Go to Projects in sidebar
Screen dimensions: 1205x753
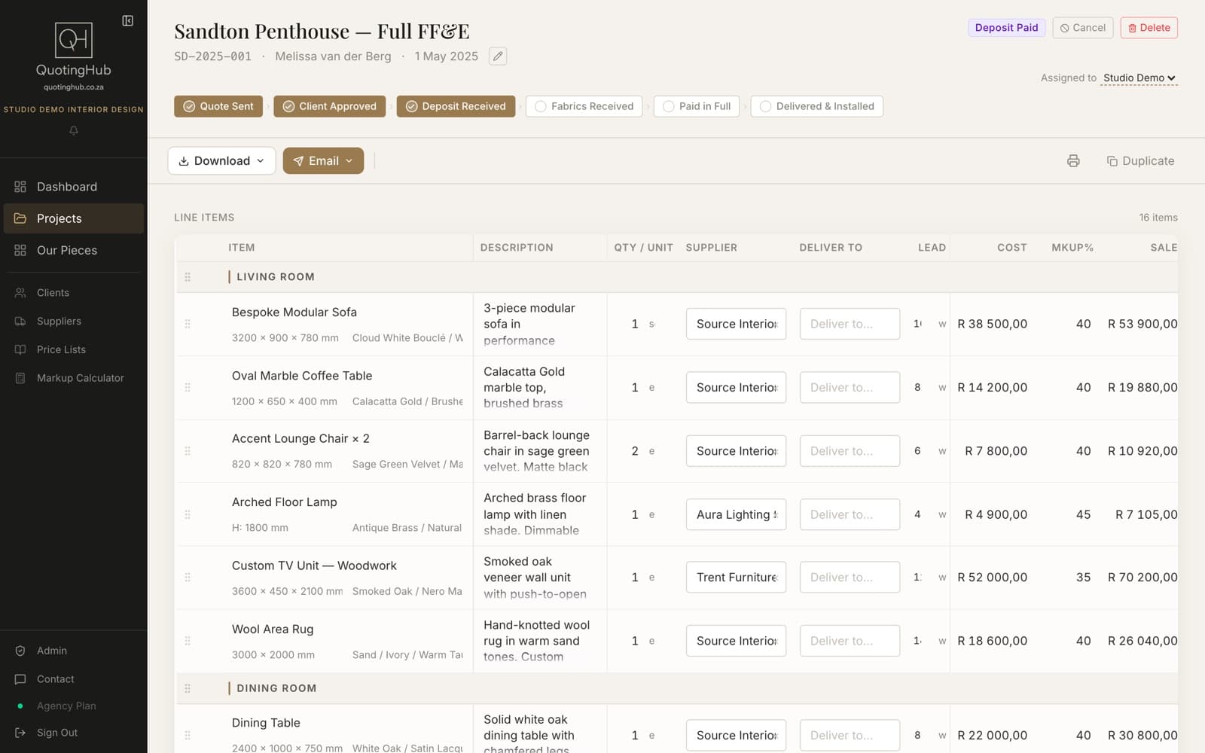coord(74,218)
